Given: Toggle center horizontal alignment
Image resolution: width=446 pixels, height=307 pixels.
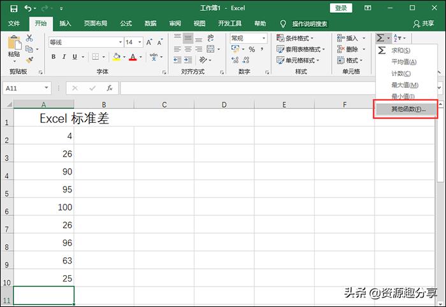Looking at the screenshot, I should [x=188, y=50].
